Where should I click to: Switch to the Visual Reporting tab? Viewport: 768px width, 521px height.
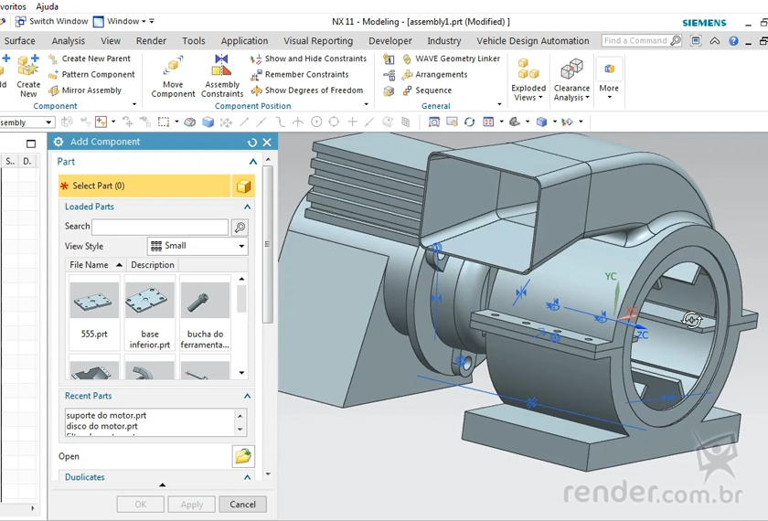tap(318, 41)
